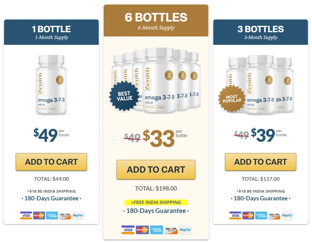The width and height of the screenshot is (312, 243).
Task: Select the PayPal icon in the 6 Bottles column
Action: click(185, 230)
